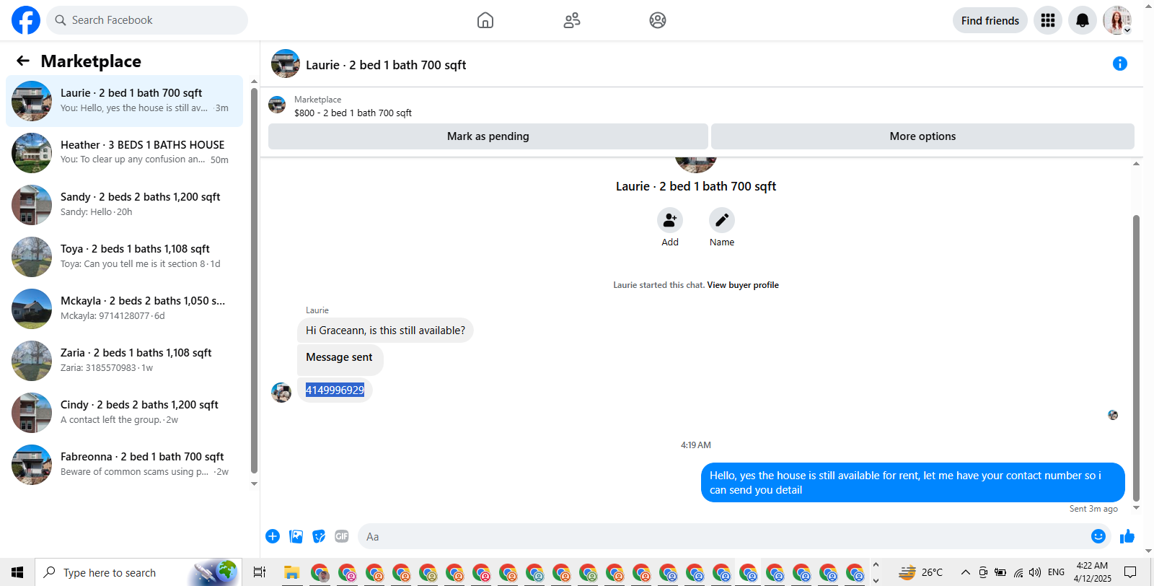Open Windows Task View
1154x586 pixels.
(x=260, y=572)
